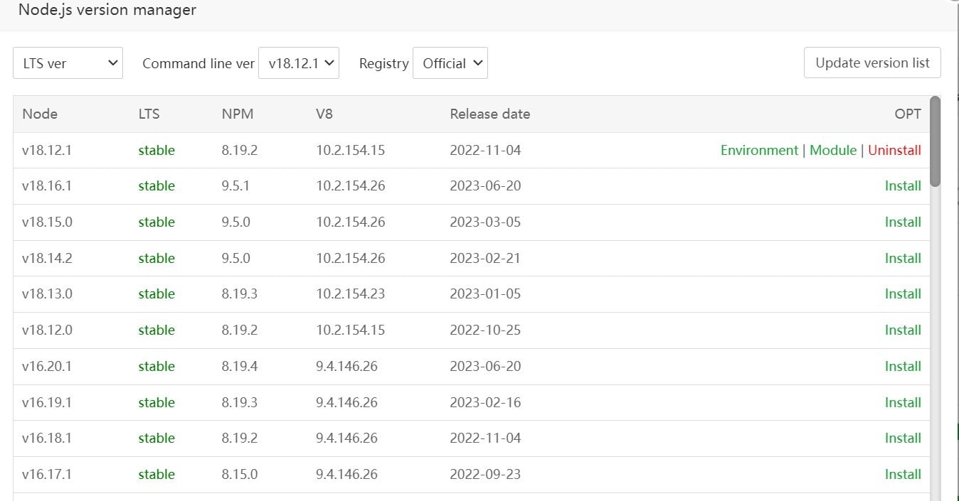The width and height of the screenshot is (959, 501).
Task: Open Environment settings for v18.12.1
Action: click(759, 150)
